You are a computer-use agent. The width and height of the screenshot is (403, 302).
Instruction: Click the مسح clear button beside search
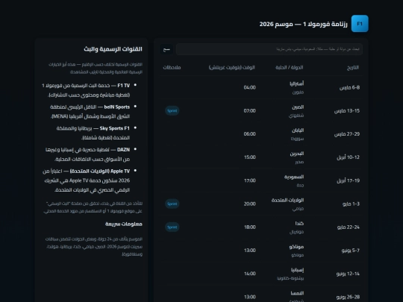pyautogui.click(x=167, y=49)
